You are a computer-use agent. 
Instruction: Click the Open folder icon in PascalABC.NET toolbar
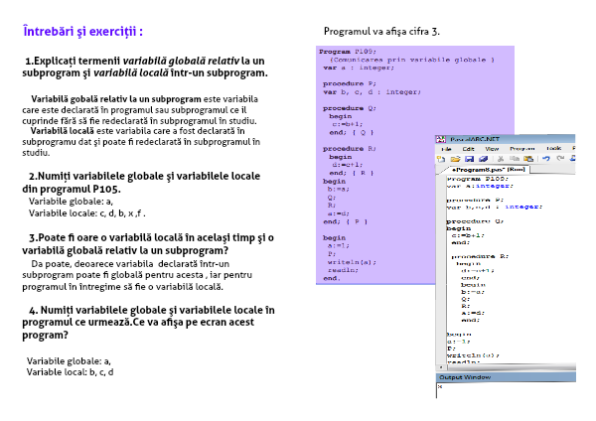pyautogui.click(x=455, y=159)
